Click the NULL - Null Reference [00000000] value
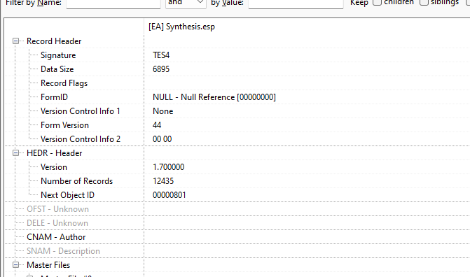The height and width of the screenshot is (277, 470). [x=214, y=97]
